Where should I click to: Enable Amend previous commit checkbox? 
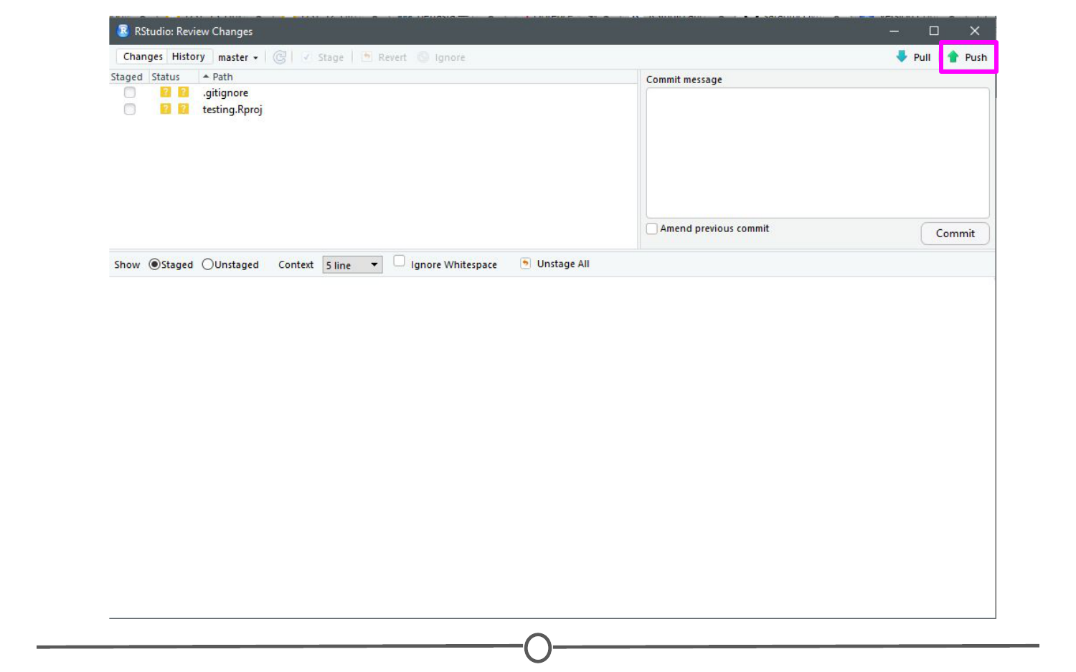coord(652,229)
